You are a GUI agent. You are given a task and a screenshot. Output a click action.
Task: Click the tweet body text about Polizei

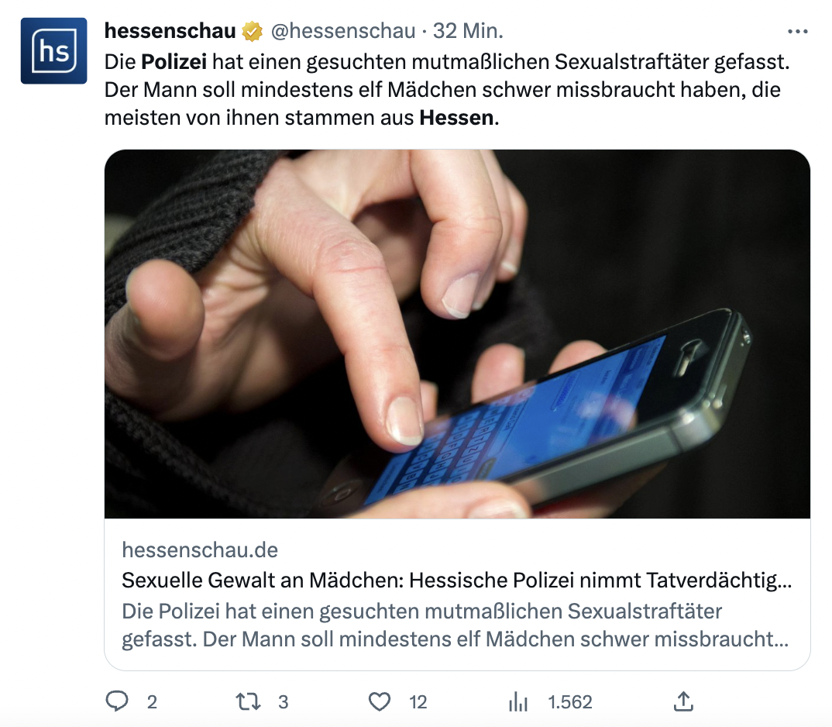pyautogui.click(x=447, y=90)
